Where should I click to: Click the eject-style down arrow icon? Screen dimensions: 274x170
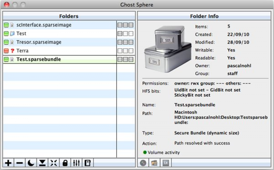pyautogui.click(x=42, y=163)
